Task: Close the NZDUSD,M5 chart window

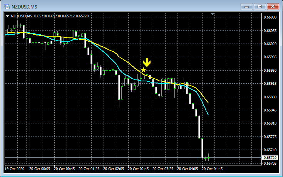Action: pyautogui.click(x=273, y=7)
